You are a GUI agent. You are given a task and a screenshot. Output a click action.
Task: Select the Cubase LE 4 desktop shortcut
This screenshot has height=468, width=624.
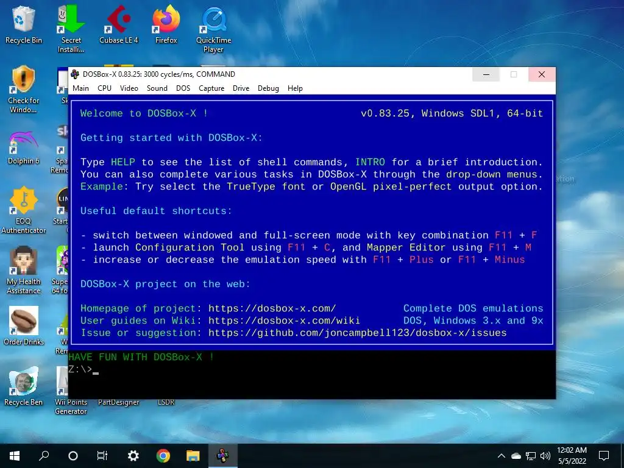pyautogui.click(x=119, y=24)
